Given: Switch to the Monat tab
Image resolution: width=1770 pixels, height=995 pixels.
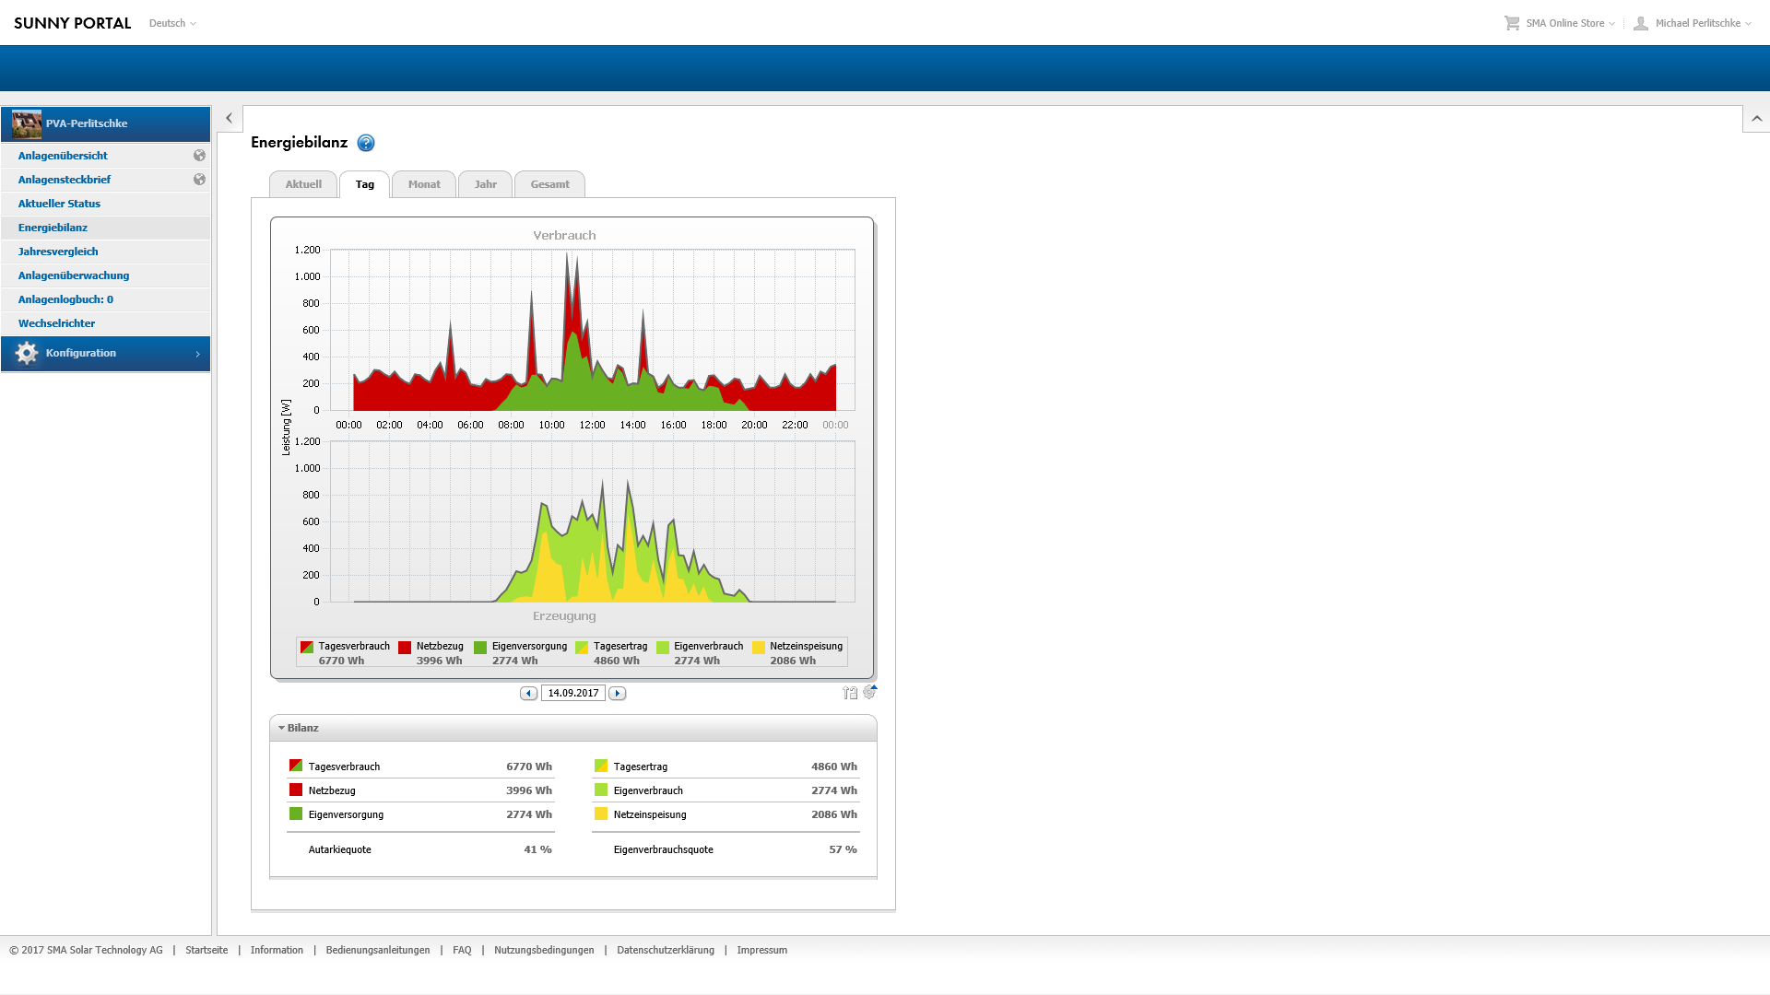Looking at the screenshot, I should pyautogui.click(x=424, y=184).
